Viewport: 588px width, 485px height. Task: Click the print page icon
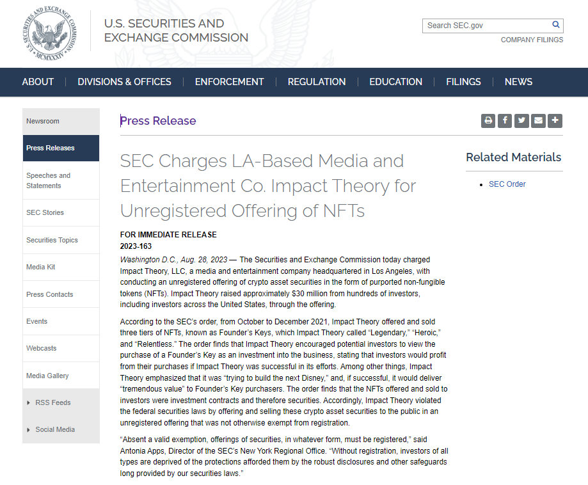tap(488, 120)
